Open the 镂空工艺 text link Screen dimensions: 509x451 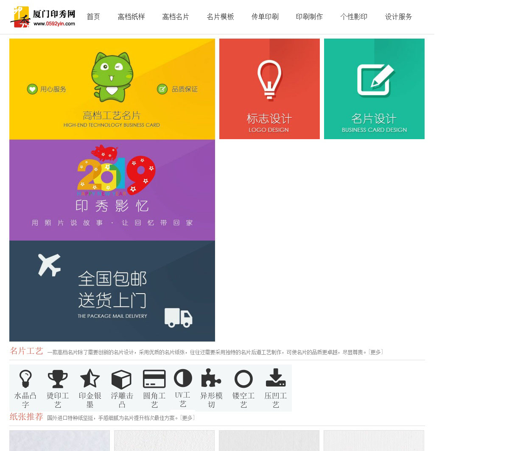pos(243,400)
